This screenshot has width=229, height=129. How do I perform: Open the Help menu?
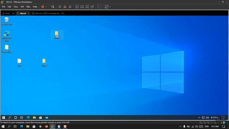pos(35,7)
